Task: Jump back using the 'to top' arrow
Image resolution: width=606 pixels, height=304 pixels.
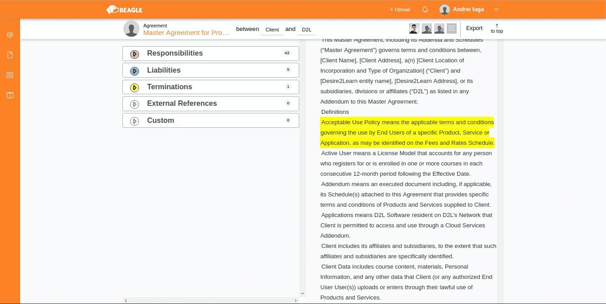Action: (497, 29)
